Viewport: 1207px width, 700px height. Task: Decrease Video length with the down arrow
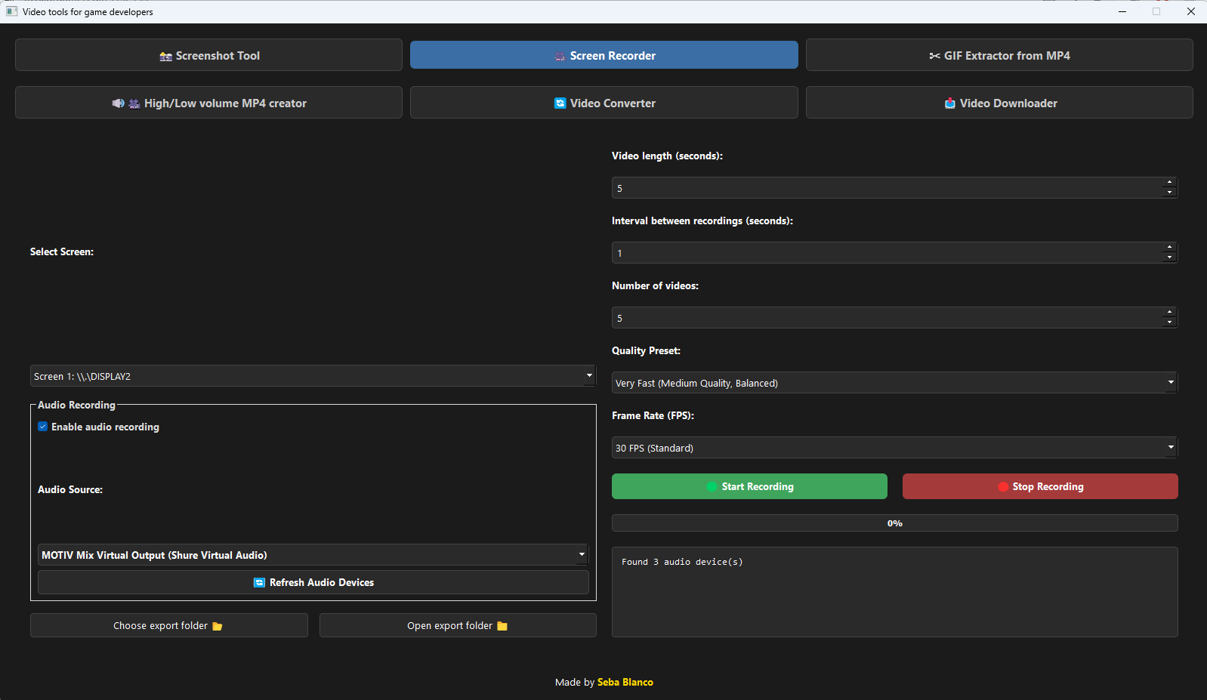coord(1170,193)
